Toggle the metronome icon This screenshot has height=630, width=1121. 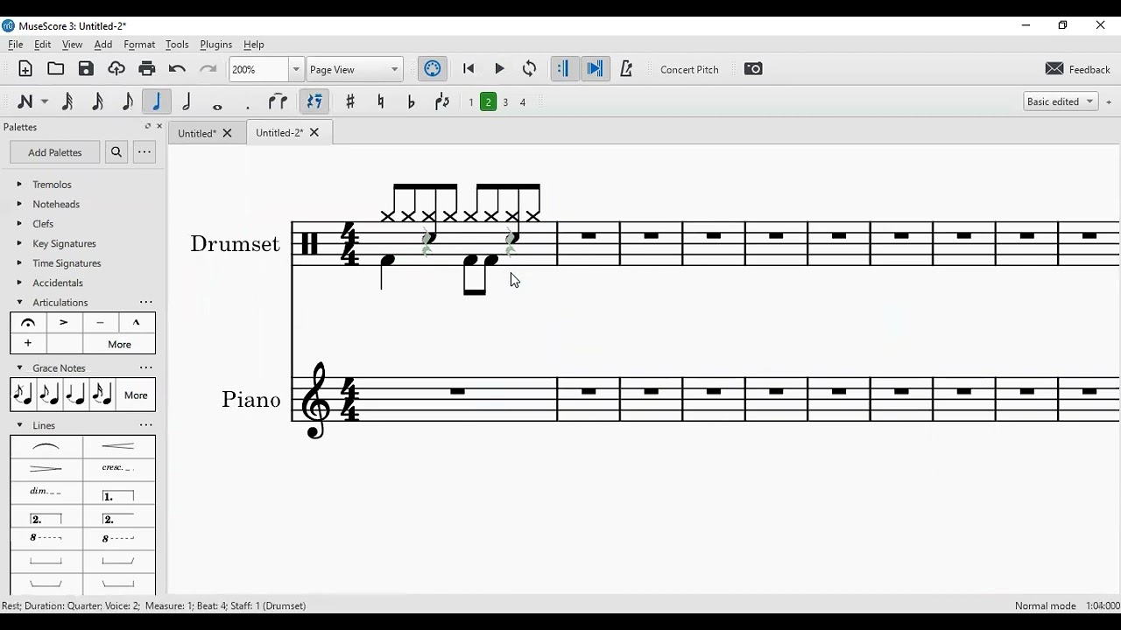(626, 69)
